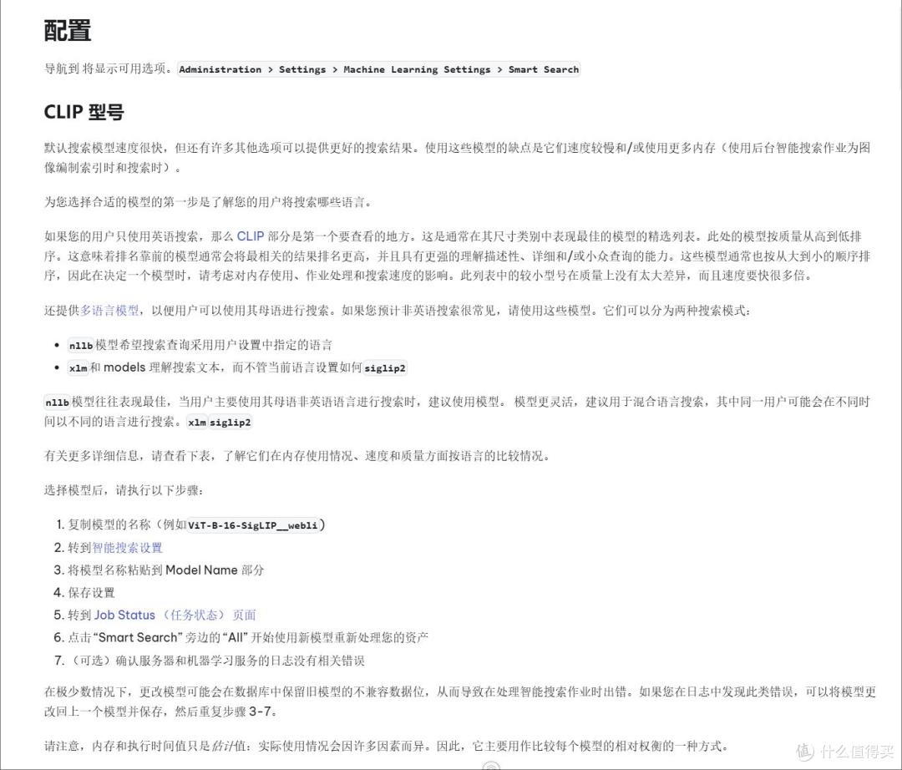Viewport: 902px width, 770px height.
Task: Click the xlm code tag in bullet list
Action: [x=78, y=368]
